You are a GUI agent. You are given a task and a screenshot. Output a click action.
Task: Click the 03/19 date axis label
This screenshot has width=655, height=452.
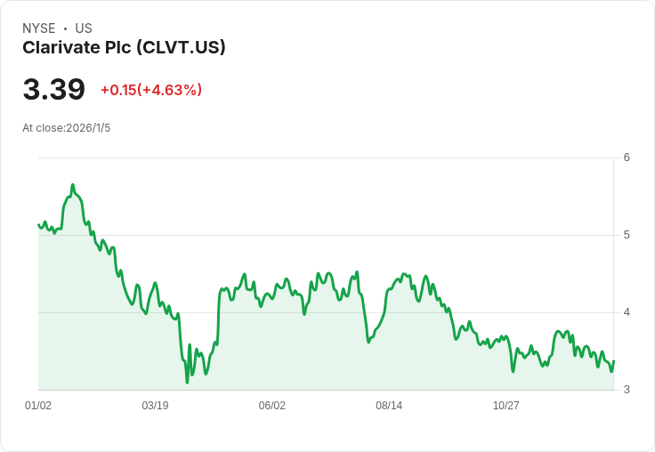155,406
